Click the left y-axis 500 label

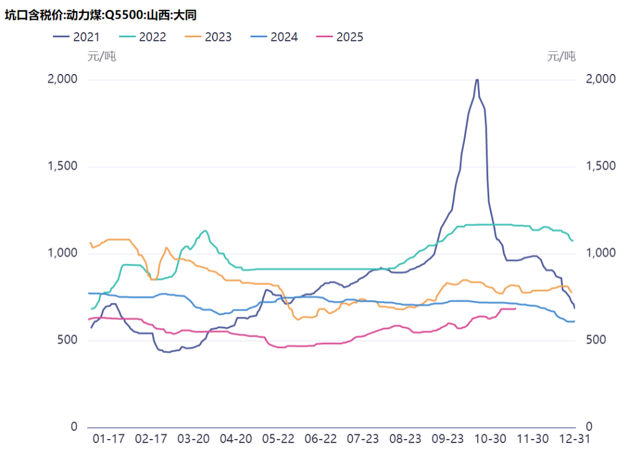pyautogui.click(x=66, y=340)
